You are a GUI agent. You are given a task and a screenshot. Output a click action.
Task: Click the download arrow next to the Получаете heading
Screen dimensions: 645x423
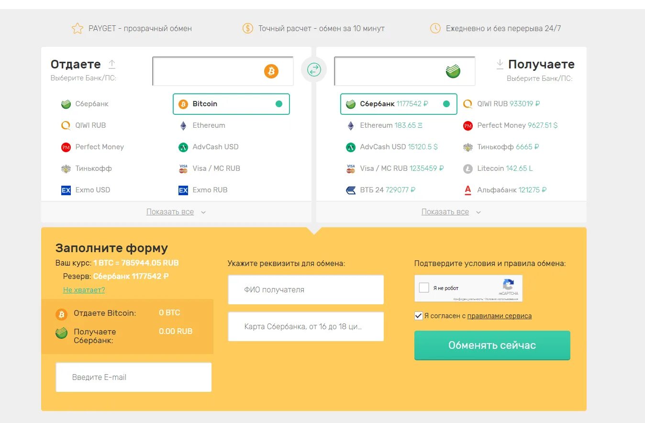click(x=500, y=64)
